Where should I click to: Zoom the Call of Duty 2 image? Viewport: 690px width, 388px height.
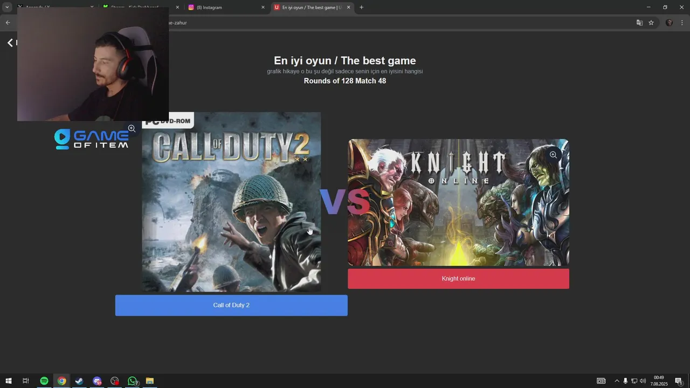[x=132, y=128]
